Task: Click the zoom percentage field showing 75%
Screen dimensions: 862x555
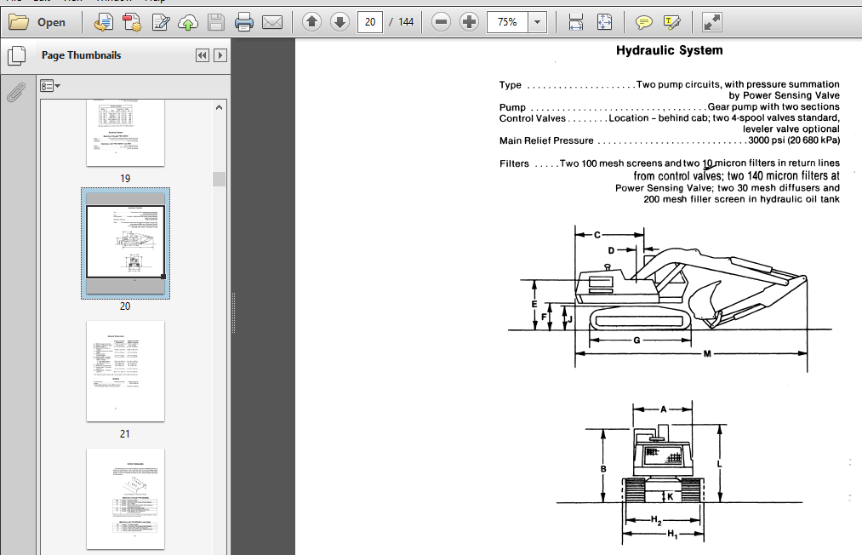Action: 507,22
